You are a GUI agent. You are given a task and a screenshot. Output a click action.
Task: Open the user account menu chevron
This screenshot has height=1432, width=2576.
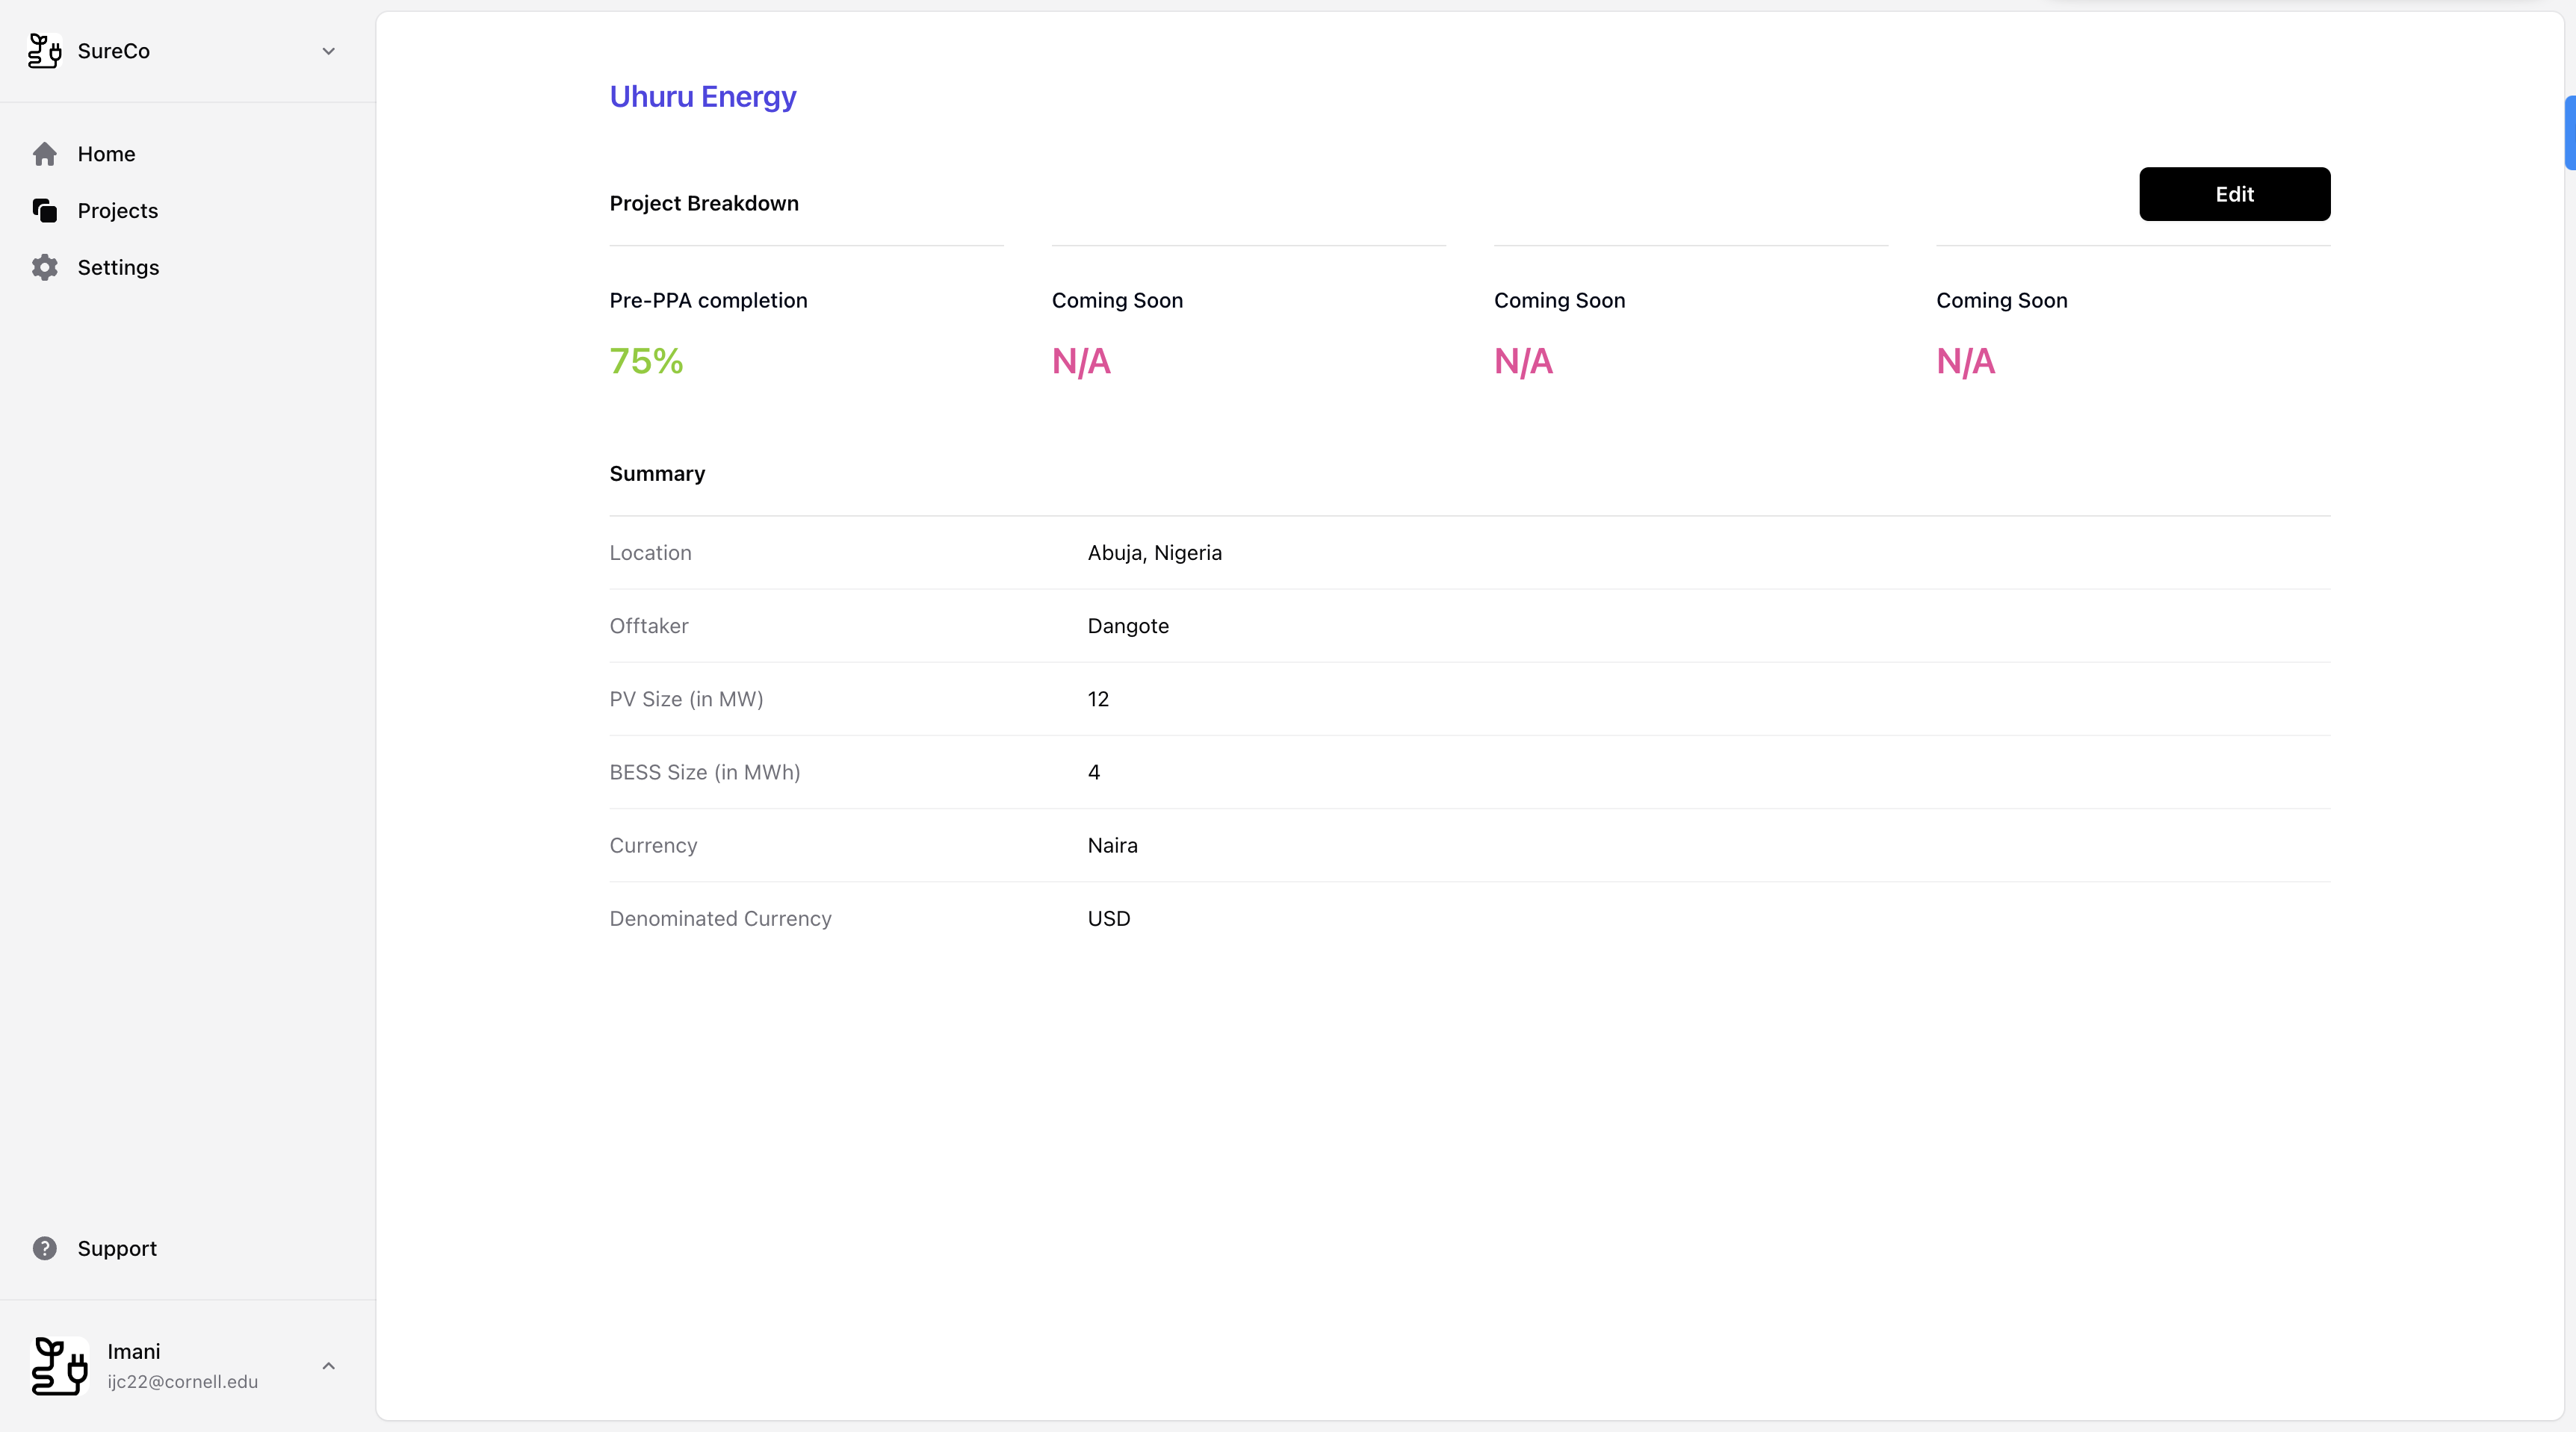[x=328, y=1366]
